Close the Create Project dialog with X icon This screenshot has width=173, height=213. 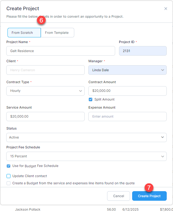(166, 9)
